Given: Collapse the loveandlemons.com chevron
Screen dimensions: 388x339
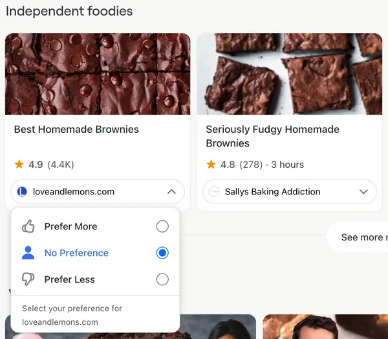Looking at the screenshot, I should pos(171,192).
